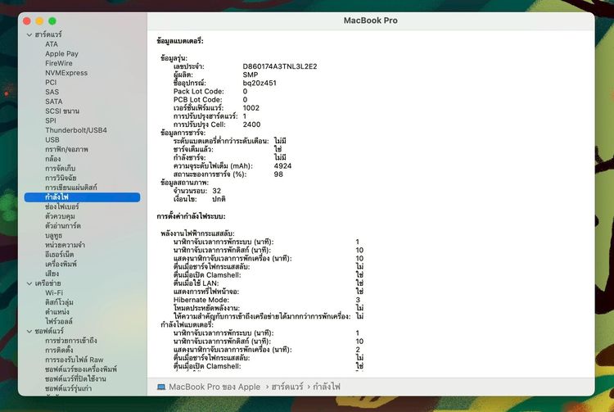Choose the กำลังไฟ highlighted sidebar item

(x=82, y=197)
